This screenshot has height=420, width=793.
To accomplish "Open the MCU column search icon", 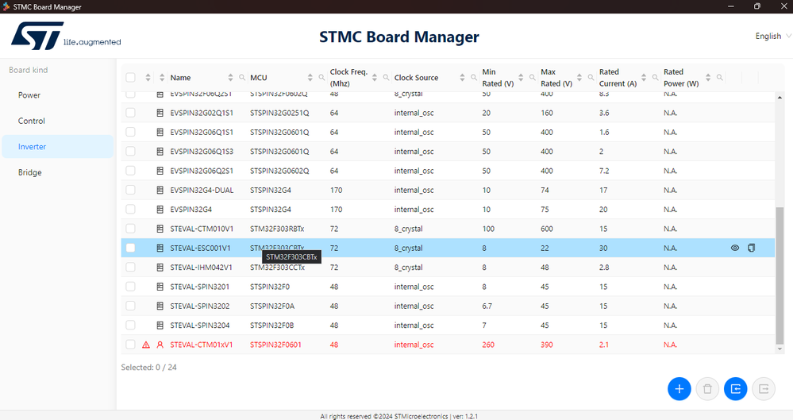I will 321,78.
